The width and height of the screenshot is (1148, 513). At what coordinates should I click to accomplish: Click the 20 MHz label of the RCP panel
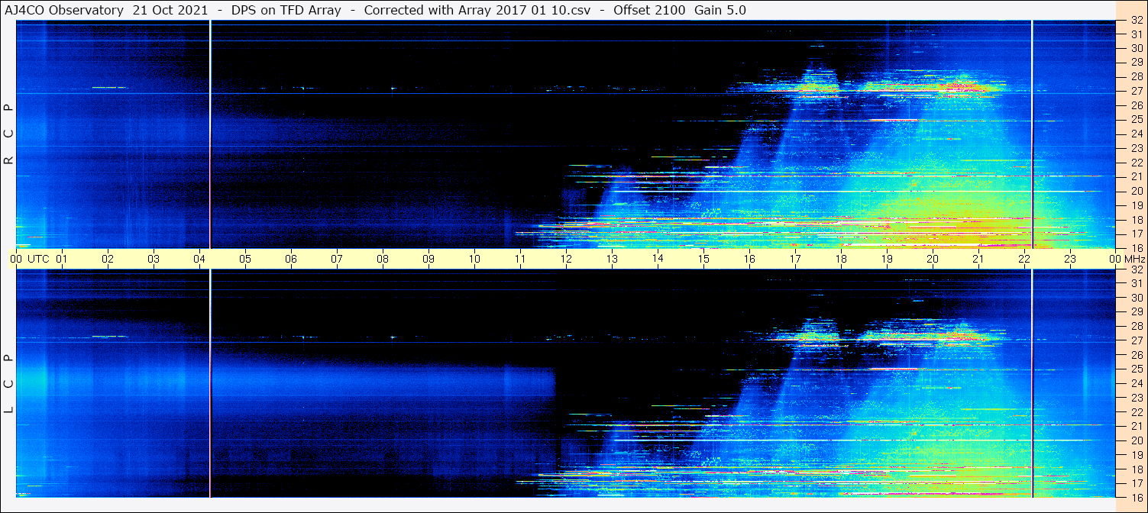(x=1137, y=191)
